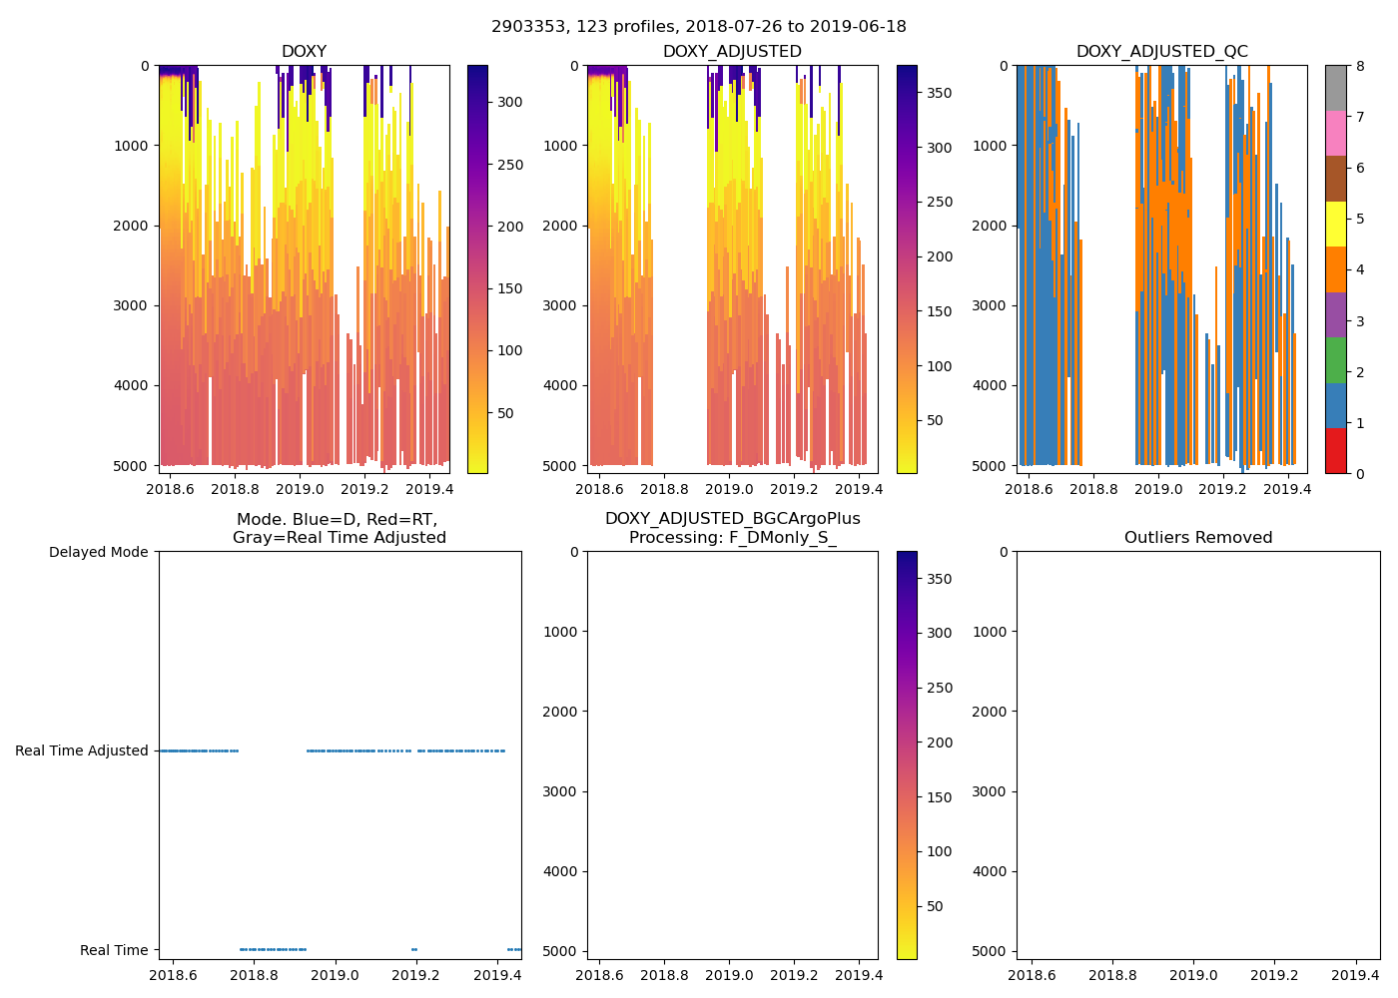1398x998 pixels.
Task: Select the DOXY_ADJUSTED_QC plot title
Action: coord(1161,52)
